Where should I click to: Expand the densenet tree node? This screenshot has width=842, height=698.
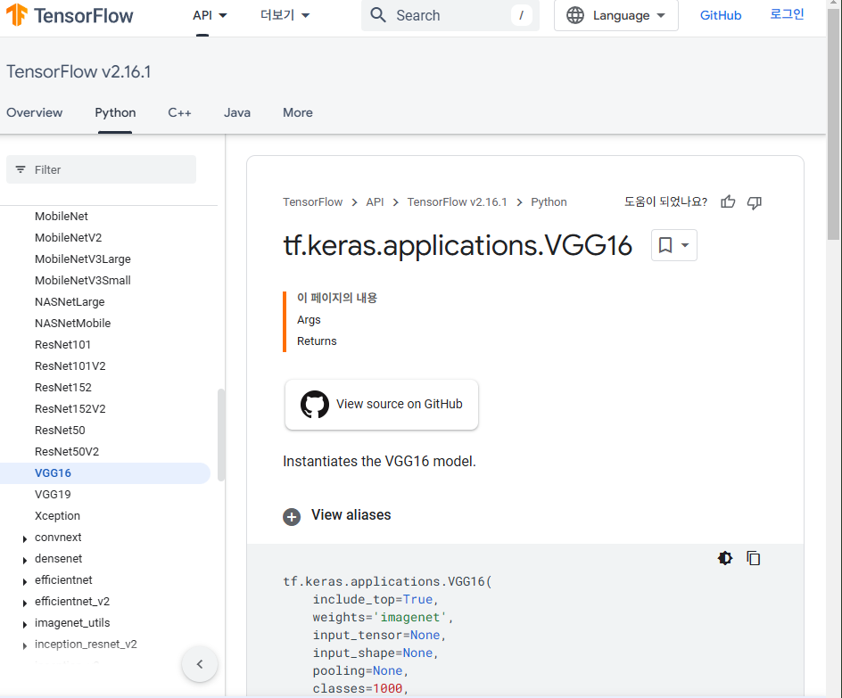[x=25, y=560]
